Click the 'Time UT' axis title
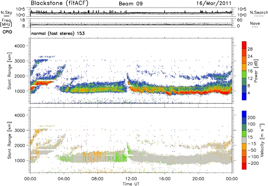The image size is (268, 186). point(131,184)
